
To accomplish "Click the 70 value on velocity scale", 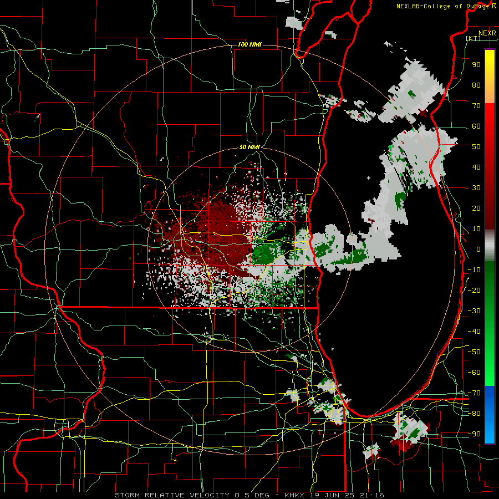I will 476,106.
